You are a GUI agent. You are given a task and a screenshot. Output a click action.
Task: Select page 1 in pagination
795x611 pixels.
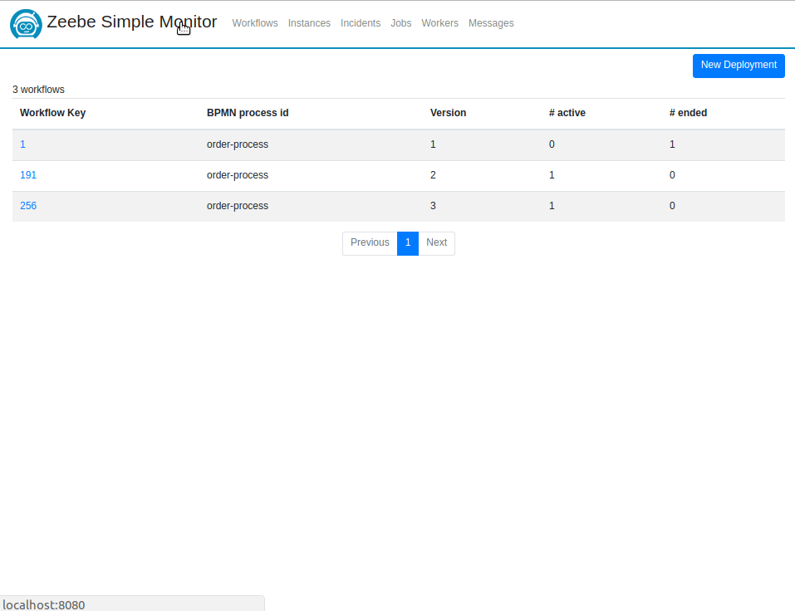point(408,243)
